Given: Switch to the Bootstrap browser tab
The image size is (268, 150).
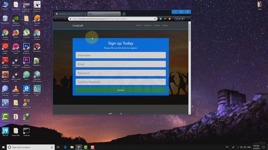Looking at the screenshot, I should pos(71,14).
